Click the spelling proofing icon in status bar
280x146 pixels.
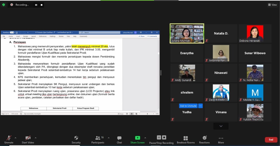tap(21, 114)
